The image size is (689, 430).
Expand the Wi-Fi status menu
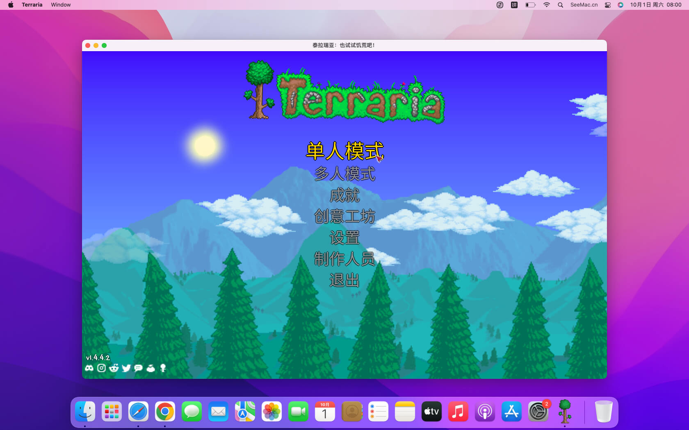pos(546,5)
